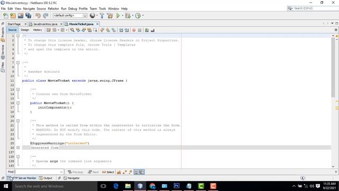Viewport: 339px width, 191px height.
Task: Click the Clean and Build Project icon
Action: pyautogui.click(x=110, y=15)
